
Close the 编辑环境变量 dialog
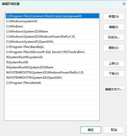click(x=124, y=4)
